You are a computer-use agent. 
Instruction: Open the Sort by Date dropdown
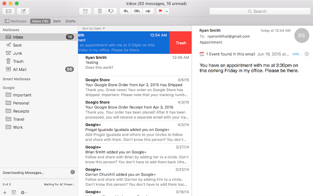[x=93, y=28]
